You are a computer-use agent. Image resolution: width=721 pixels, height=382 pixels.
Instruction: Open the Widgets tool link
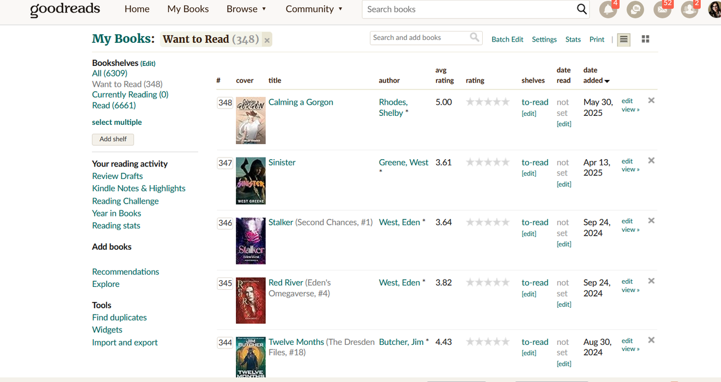pyautogui.click(x=107, y=330)
